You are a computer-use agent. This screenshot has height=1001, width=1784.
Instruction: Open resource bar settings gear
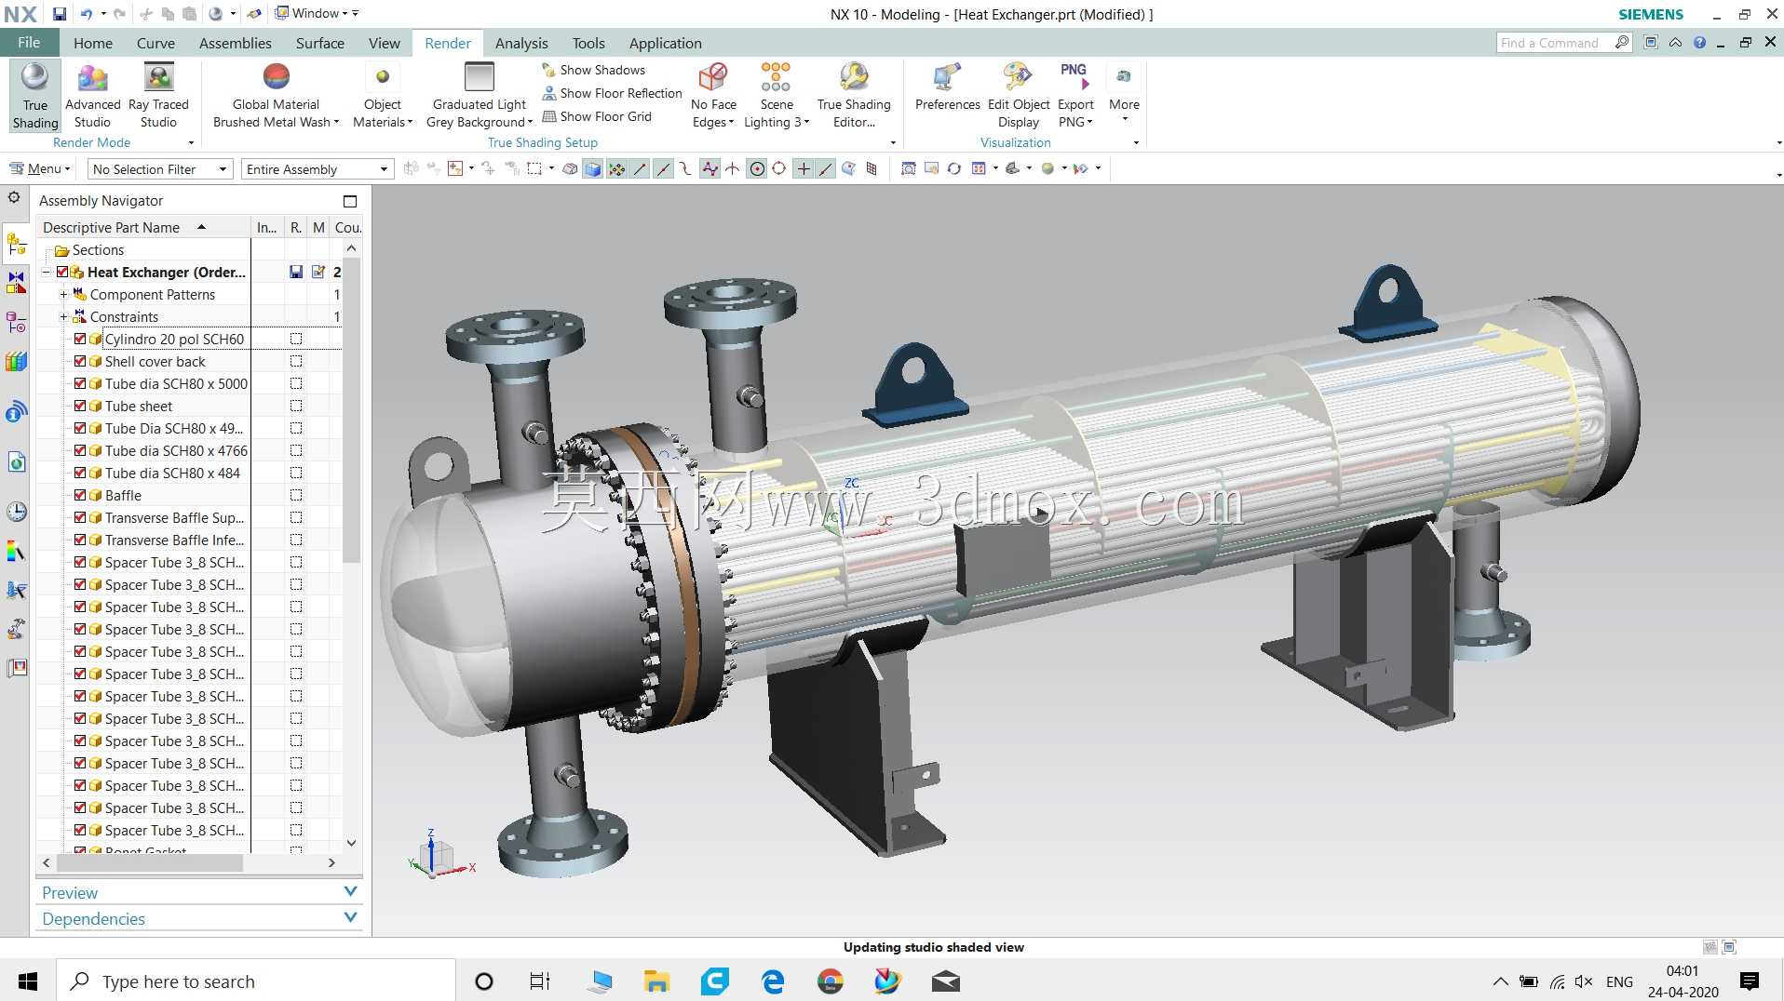(14, 197)
